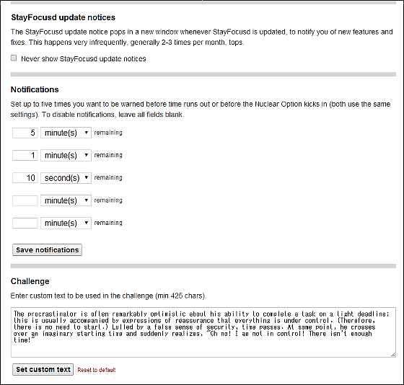Click 'remaining' label next to the 10 field
Screen dimensions: 404x385
[108, 177]
